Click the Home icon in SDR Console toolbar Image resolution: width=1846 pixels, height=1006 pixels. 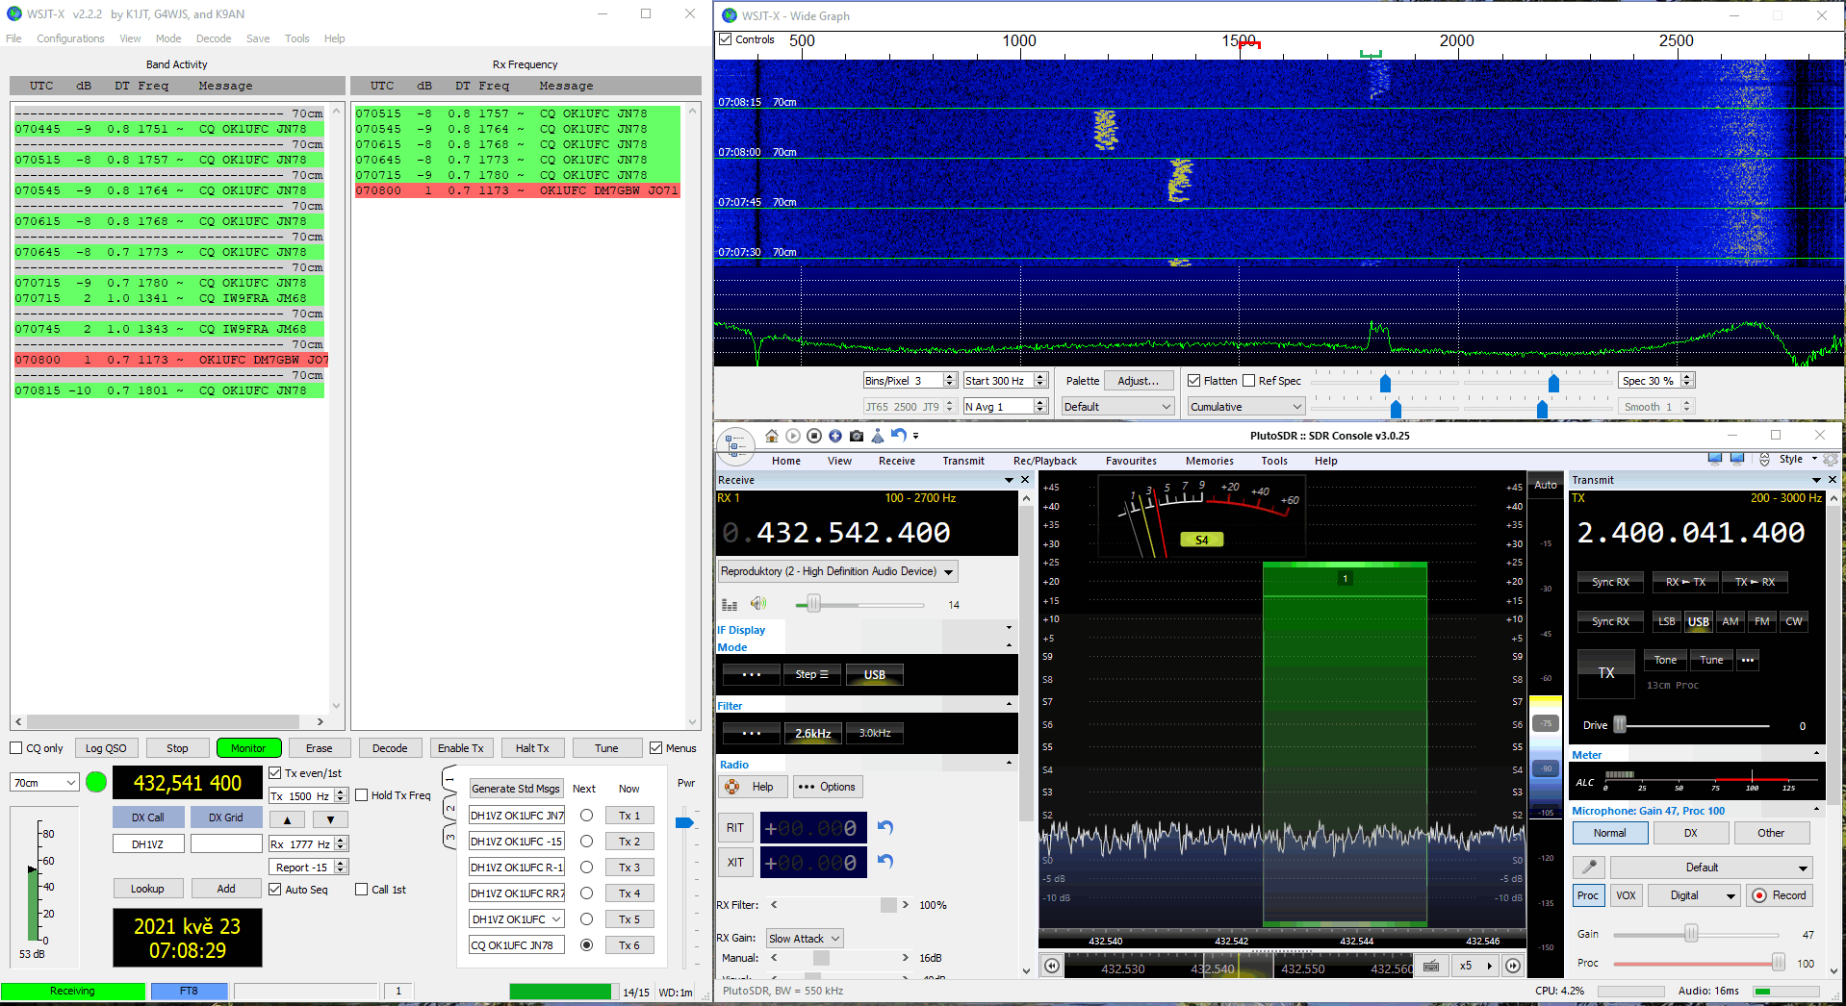tap(771, 436)
